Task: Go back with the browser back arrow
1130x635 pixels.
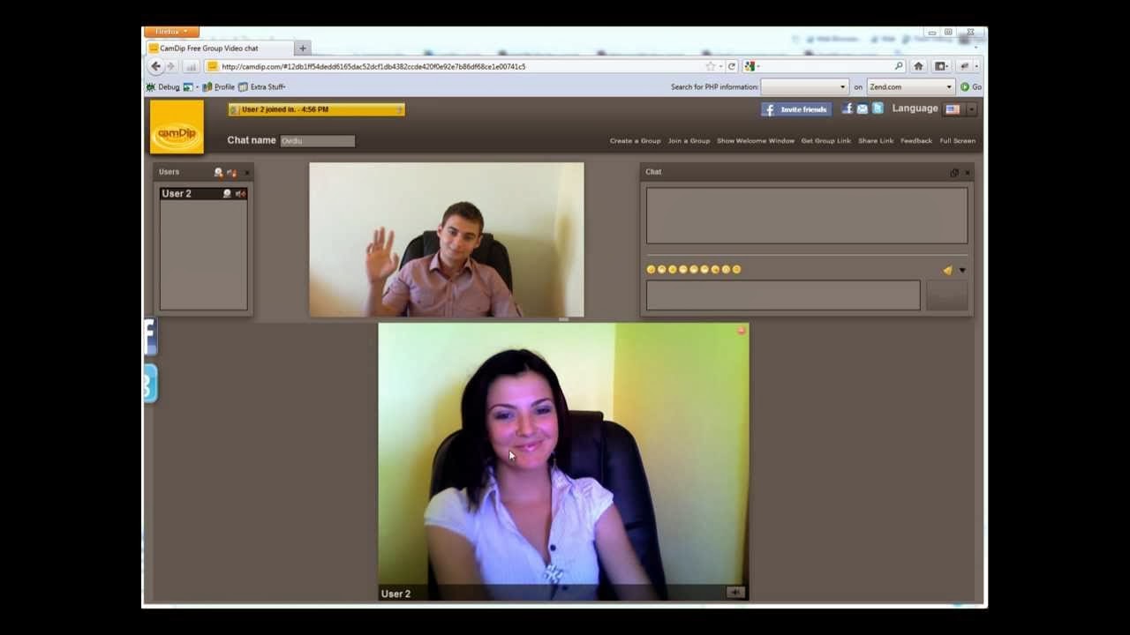Action: tap(156, 66)
